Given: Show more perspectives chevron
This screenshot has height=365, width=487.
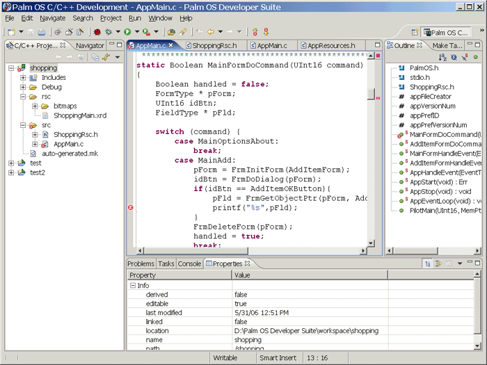Looking at the screenshot, I should (x=481, y=31).
